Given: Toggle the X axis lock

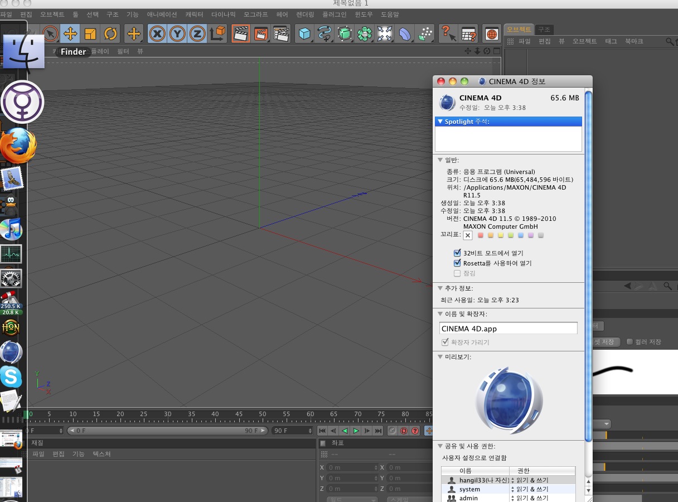Looking at the screenshot, I should (x=158, y=34).
